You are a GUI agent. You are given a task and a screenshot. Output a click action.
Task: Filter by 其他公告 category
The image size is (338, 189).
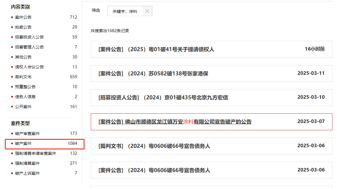click(x=23, y=57)
